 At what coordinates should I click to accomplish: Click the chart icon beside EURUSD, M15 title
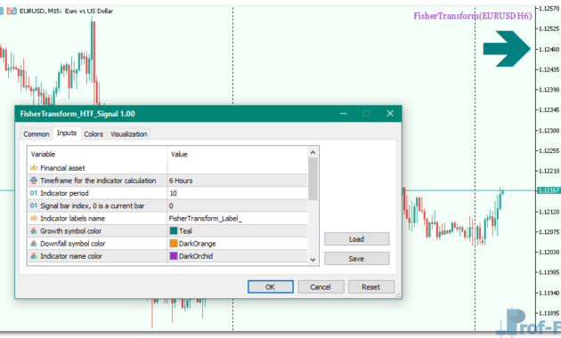point(12,11)
